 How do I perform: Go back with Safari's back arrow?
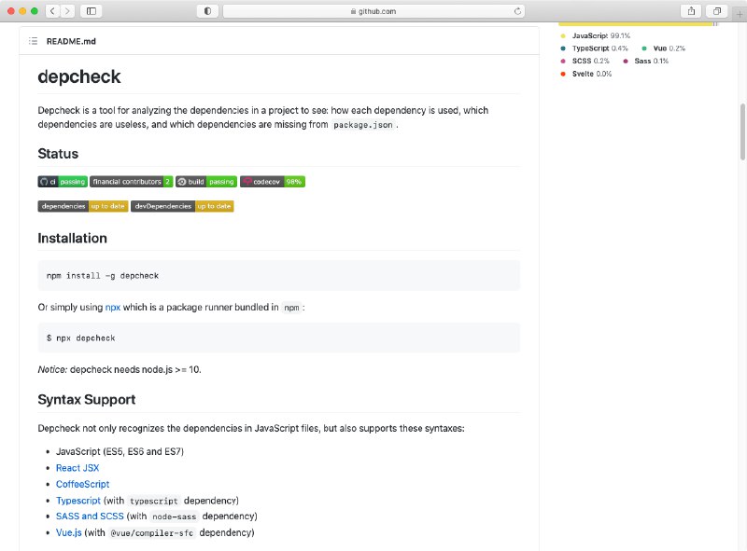click(x=52, y=11)
